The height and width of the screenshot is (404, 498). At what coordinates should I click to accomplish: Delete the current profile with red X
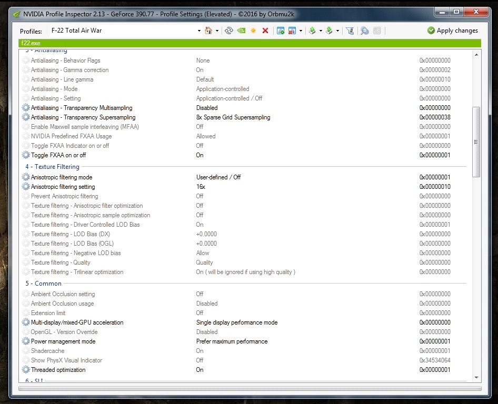coord(265,31)
